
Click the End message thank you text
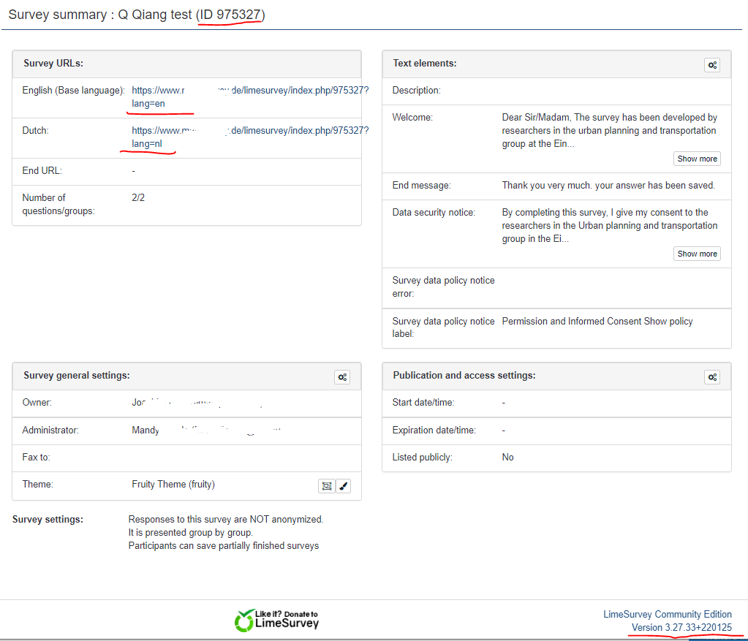point(608,186)
